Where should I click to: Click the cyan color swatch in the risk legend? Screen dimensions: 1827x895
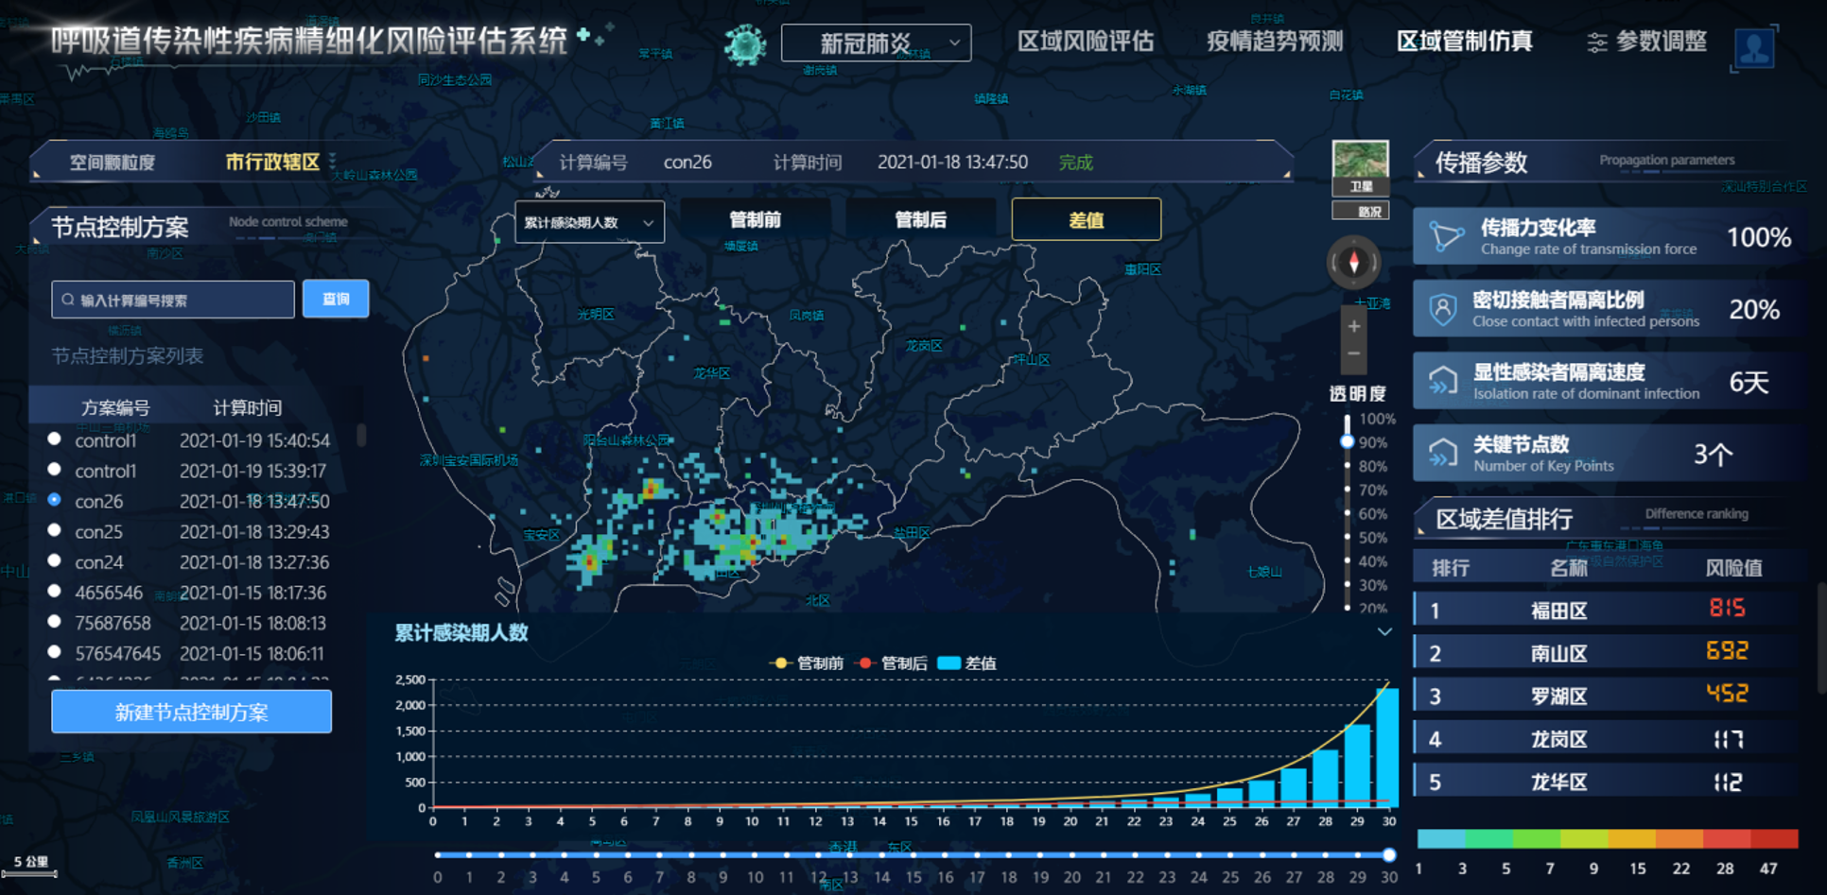tap(1441, 838)
